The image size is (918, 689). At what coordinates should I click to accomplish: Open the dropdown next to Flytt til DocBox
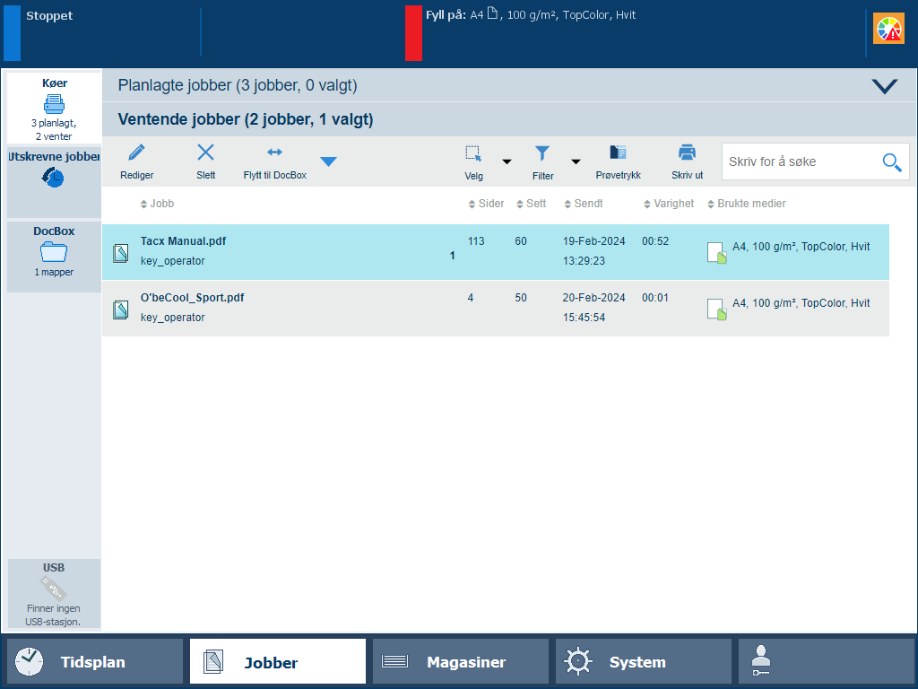click(x=328, y=161)
